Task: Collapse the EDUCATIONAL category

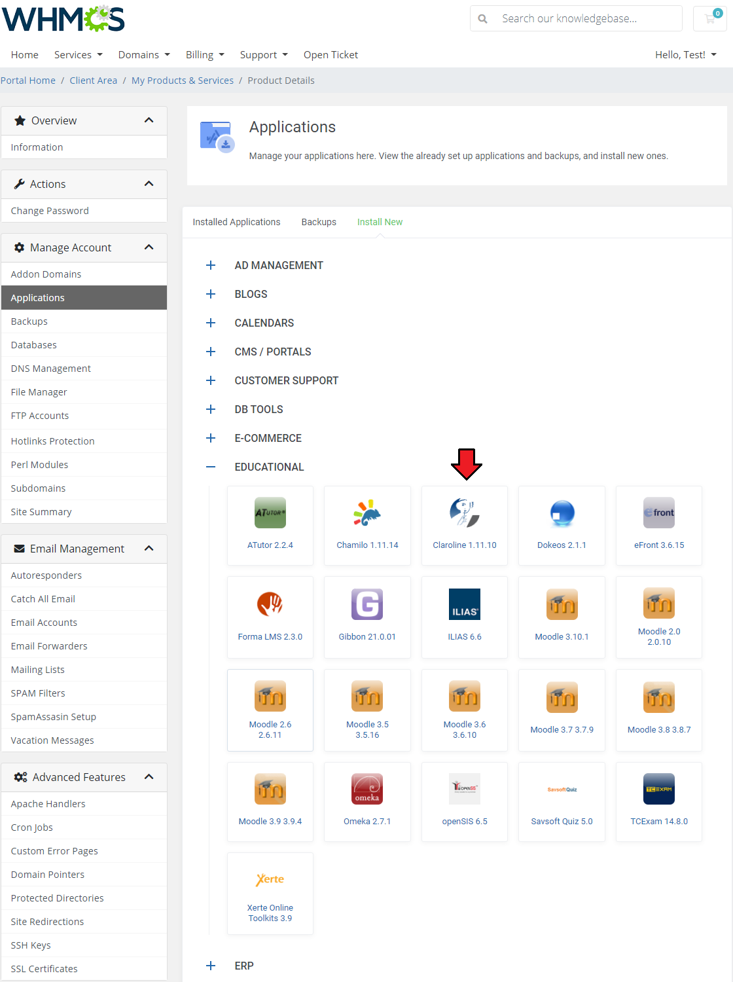Action: coord(211,467)
